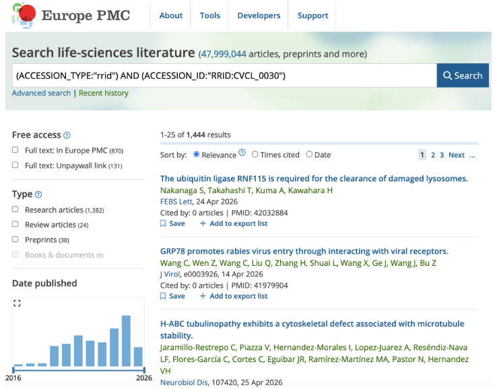Go to results page 2
This screenshot has height=389, width=495.
[x=433, y=155]
